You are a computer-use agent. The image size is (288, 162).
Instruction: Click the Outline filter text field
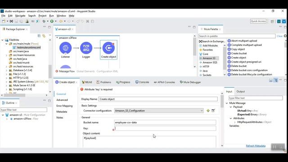coord(24,110)
